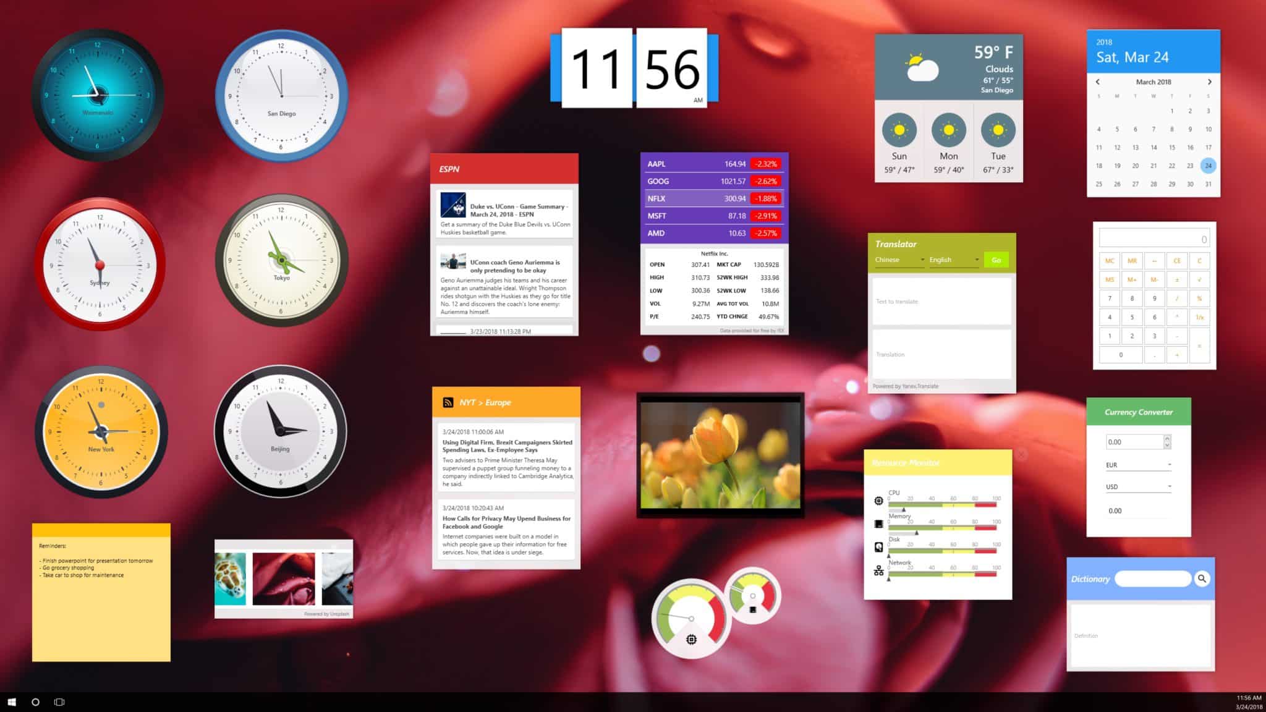
Task: Click inside the Dictionary search field
Action: (x=1151, y=578)
